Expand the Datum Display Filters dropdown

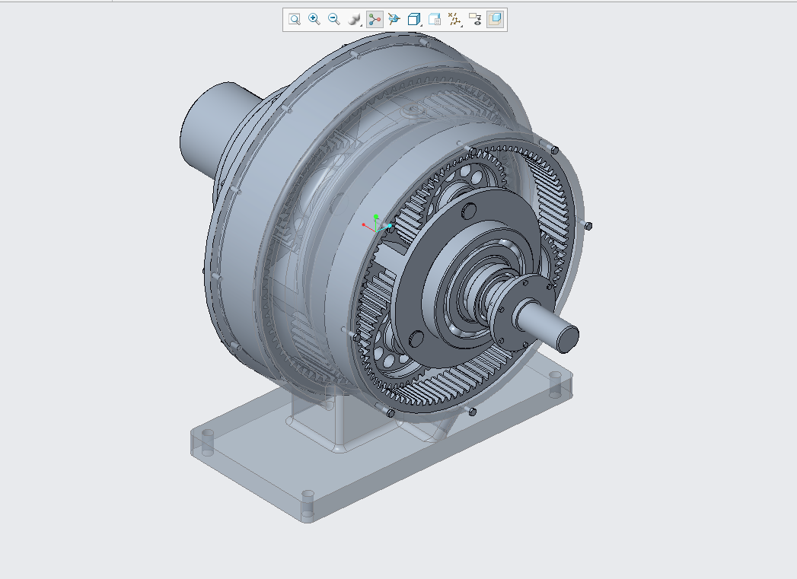coord(454,19)
